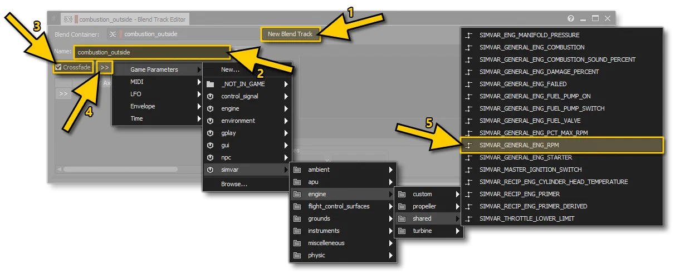
Task: Click the npc work unit icon
Action: tap(210, 157)
